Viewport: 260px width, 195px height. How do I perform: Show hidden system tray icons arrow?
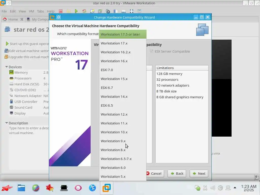(x=235, y=188)
